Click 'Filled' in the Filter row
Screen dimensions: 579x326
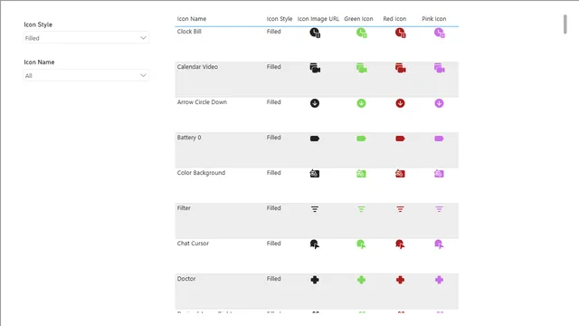274,208
